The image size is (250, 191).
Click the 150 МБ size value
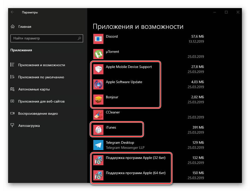(x=198, y=173)
